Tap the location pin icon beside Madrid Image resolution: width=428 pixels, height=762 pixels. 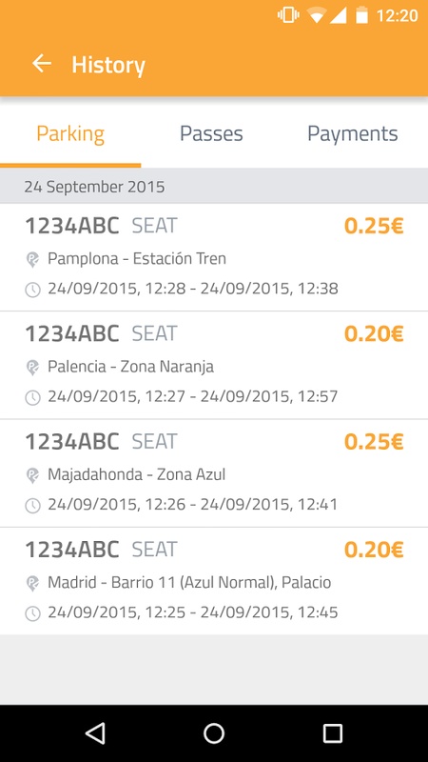(x=32, y=583)
